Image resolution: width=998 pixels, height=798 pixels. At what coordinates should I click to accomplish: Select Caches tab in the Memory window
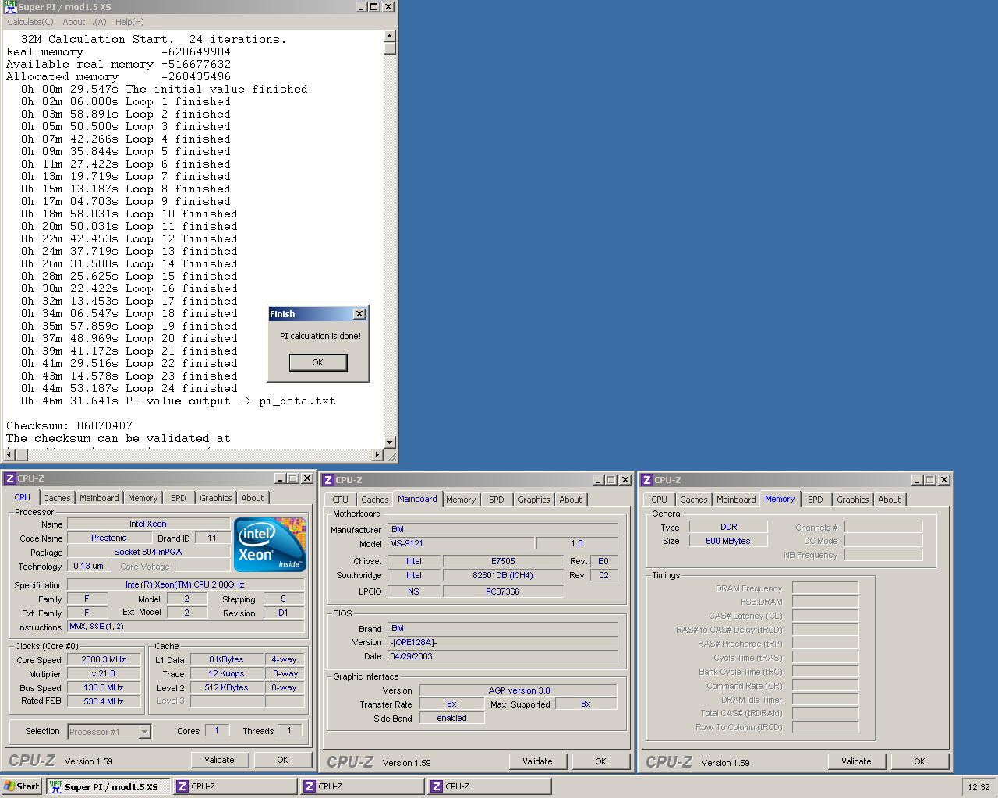click(694, 500)
